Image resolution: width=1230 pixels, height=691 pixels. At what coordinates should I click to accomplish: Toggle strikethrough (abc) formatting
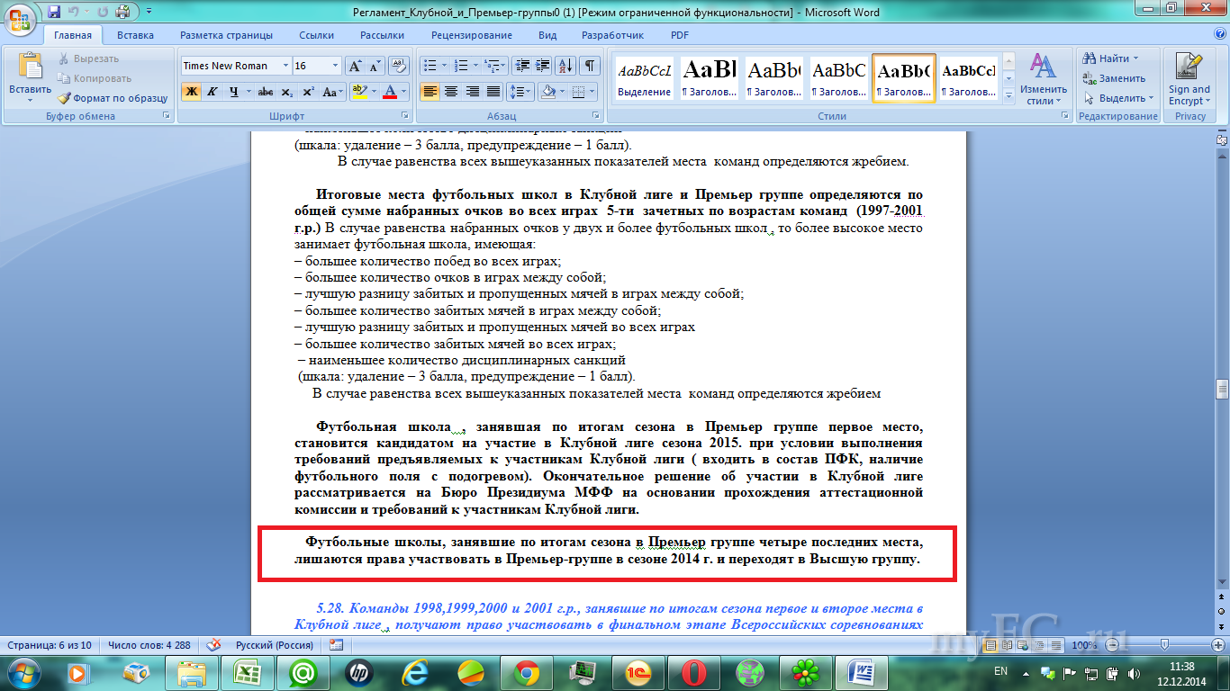[x=265, y=92]
